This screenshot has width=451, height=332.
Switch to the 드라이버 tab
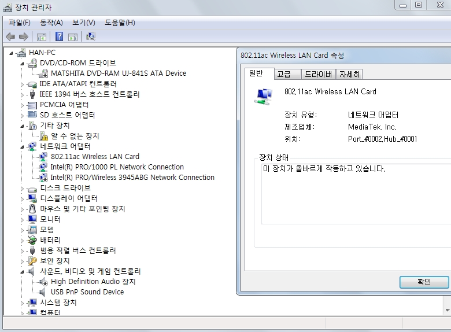tap(318, 75)
